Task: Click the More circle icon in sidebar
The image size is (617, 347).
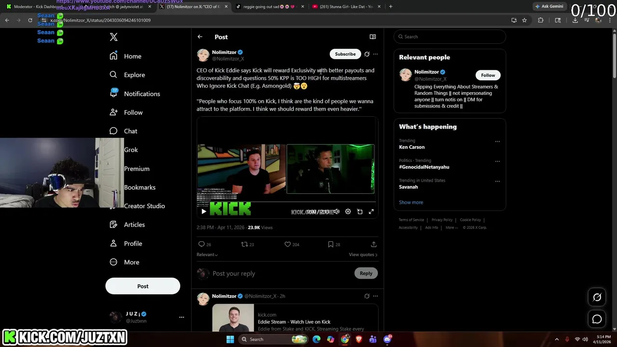Action: coord(113,262)
